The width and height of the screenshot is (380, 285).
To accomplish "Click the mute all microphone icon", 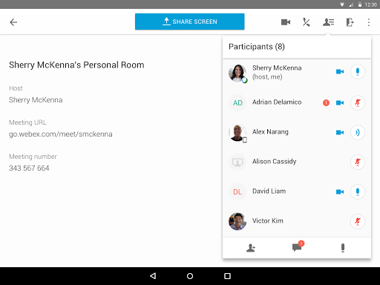I will click(x=343, y=248).
